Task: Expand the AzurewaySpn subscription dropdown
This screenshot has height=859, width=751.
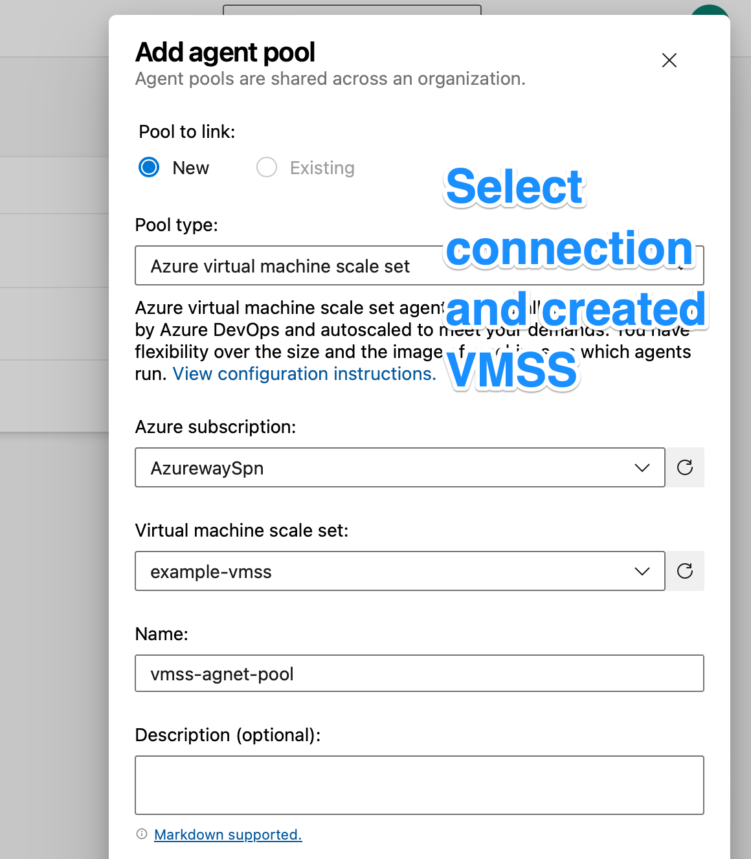Action: tap(388, 467)
